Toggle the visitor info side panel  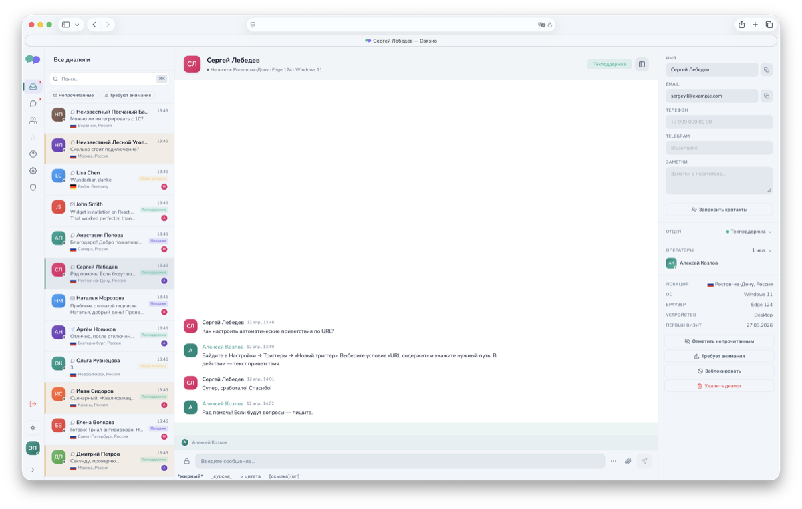click(642, 64)
